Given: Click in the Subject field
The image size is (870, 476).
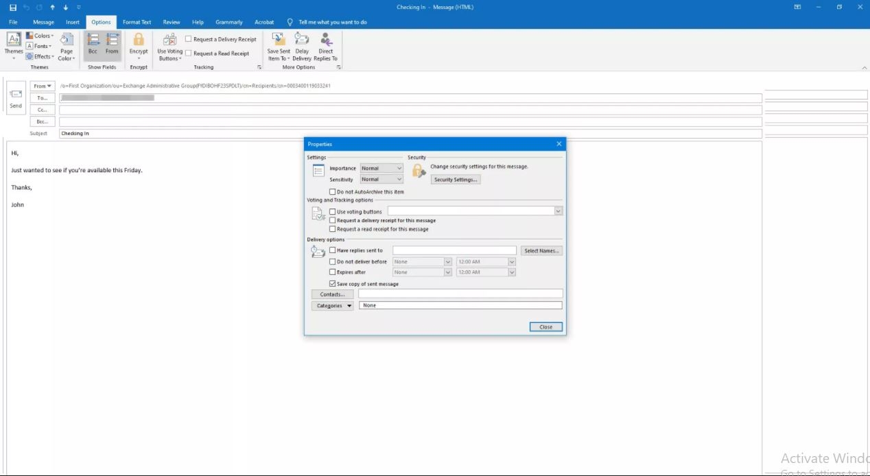Looking at the screenshot, I should pos(410,134).
